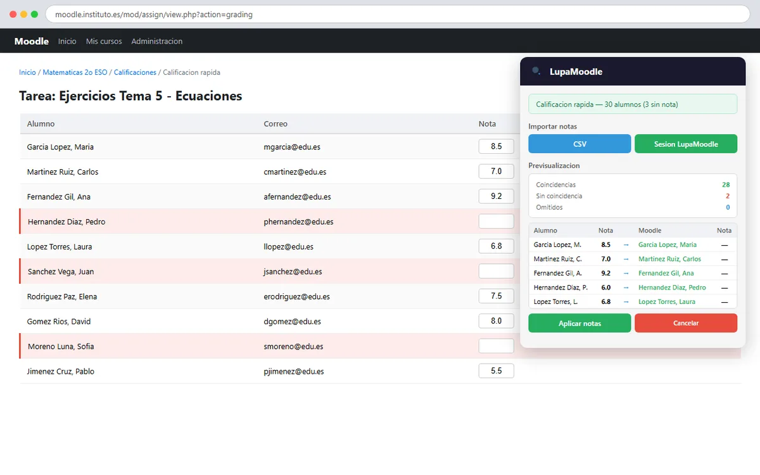Open Mis cursos menu item
This screenshot has height=475, width=760.
[104, 41]
